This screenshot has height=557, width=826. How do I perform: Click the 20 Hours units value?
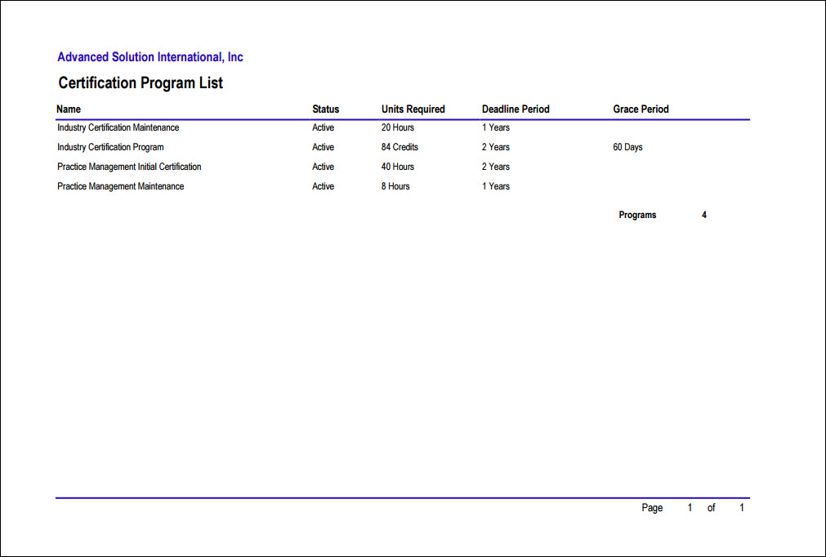point(398,127)
